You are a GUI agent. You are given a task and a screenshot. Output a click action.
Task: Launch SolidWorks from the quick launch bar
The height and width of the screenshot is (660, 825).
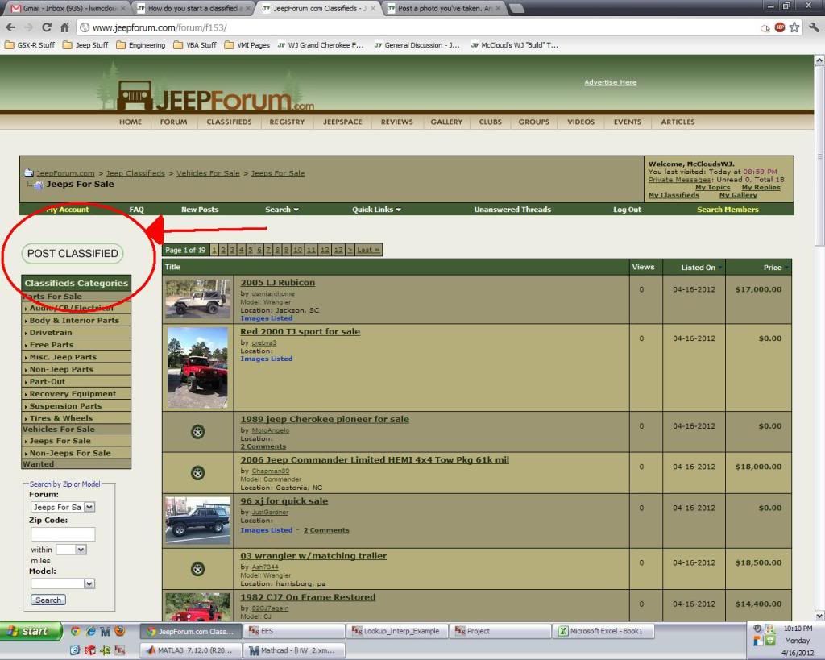tap(90, 650)
